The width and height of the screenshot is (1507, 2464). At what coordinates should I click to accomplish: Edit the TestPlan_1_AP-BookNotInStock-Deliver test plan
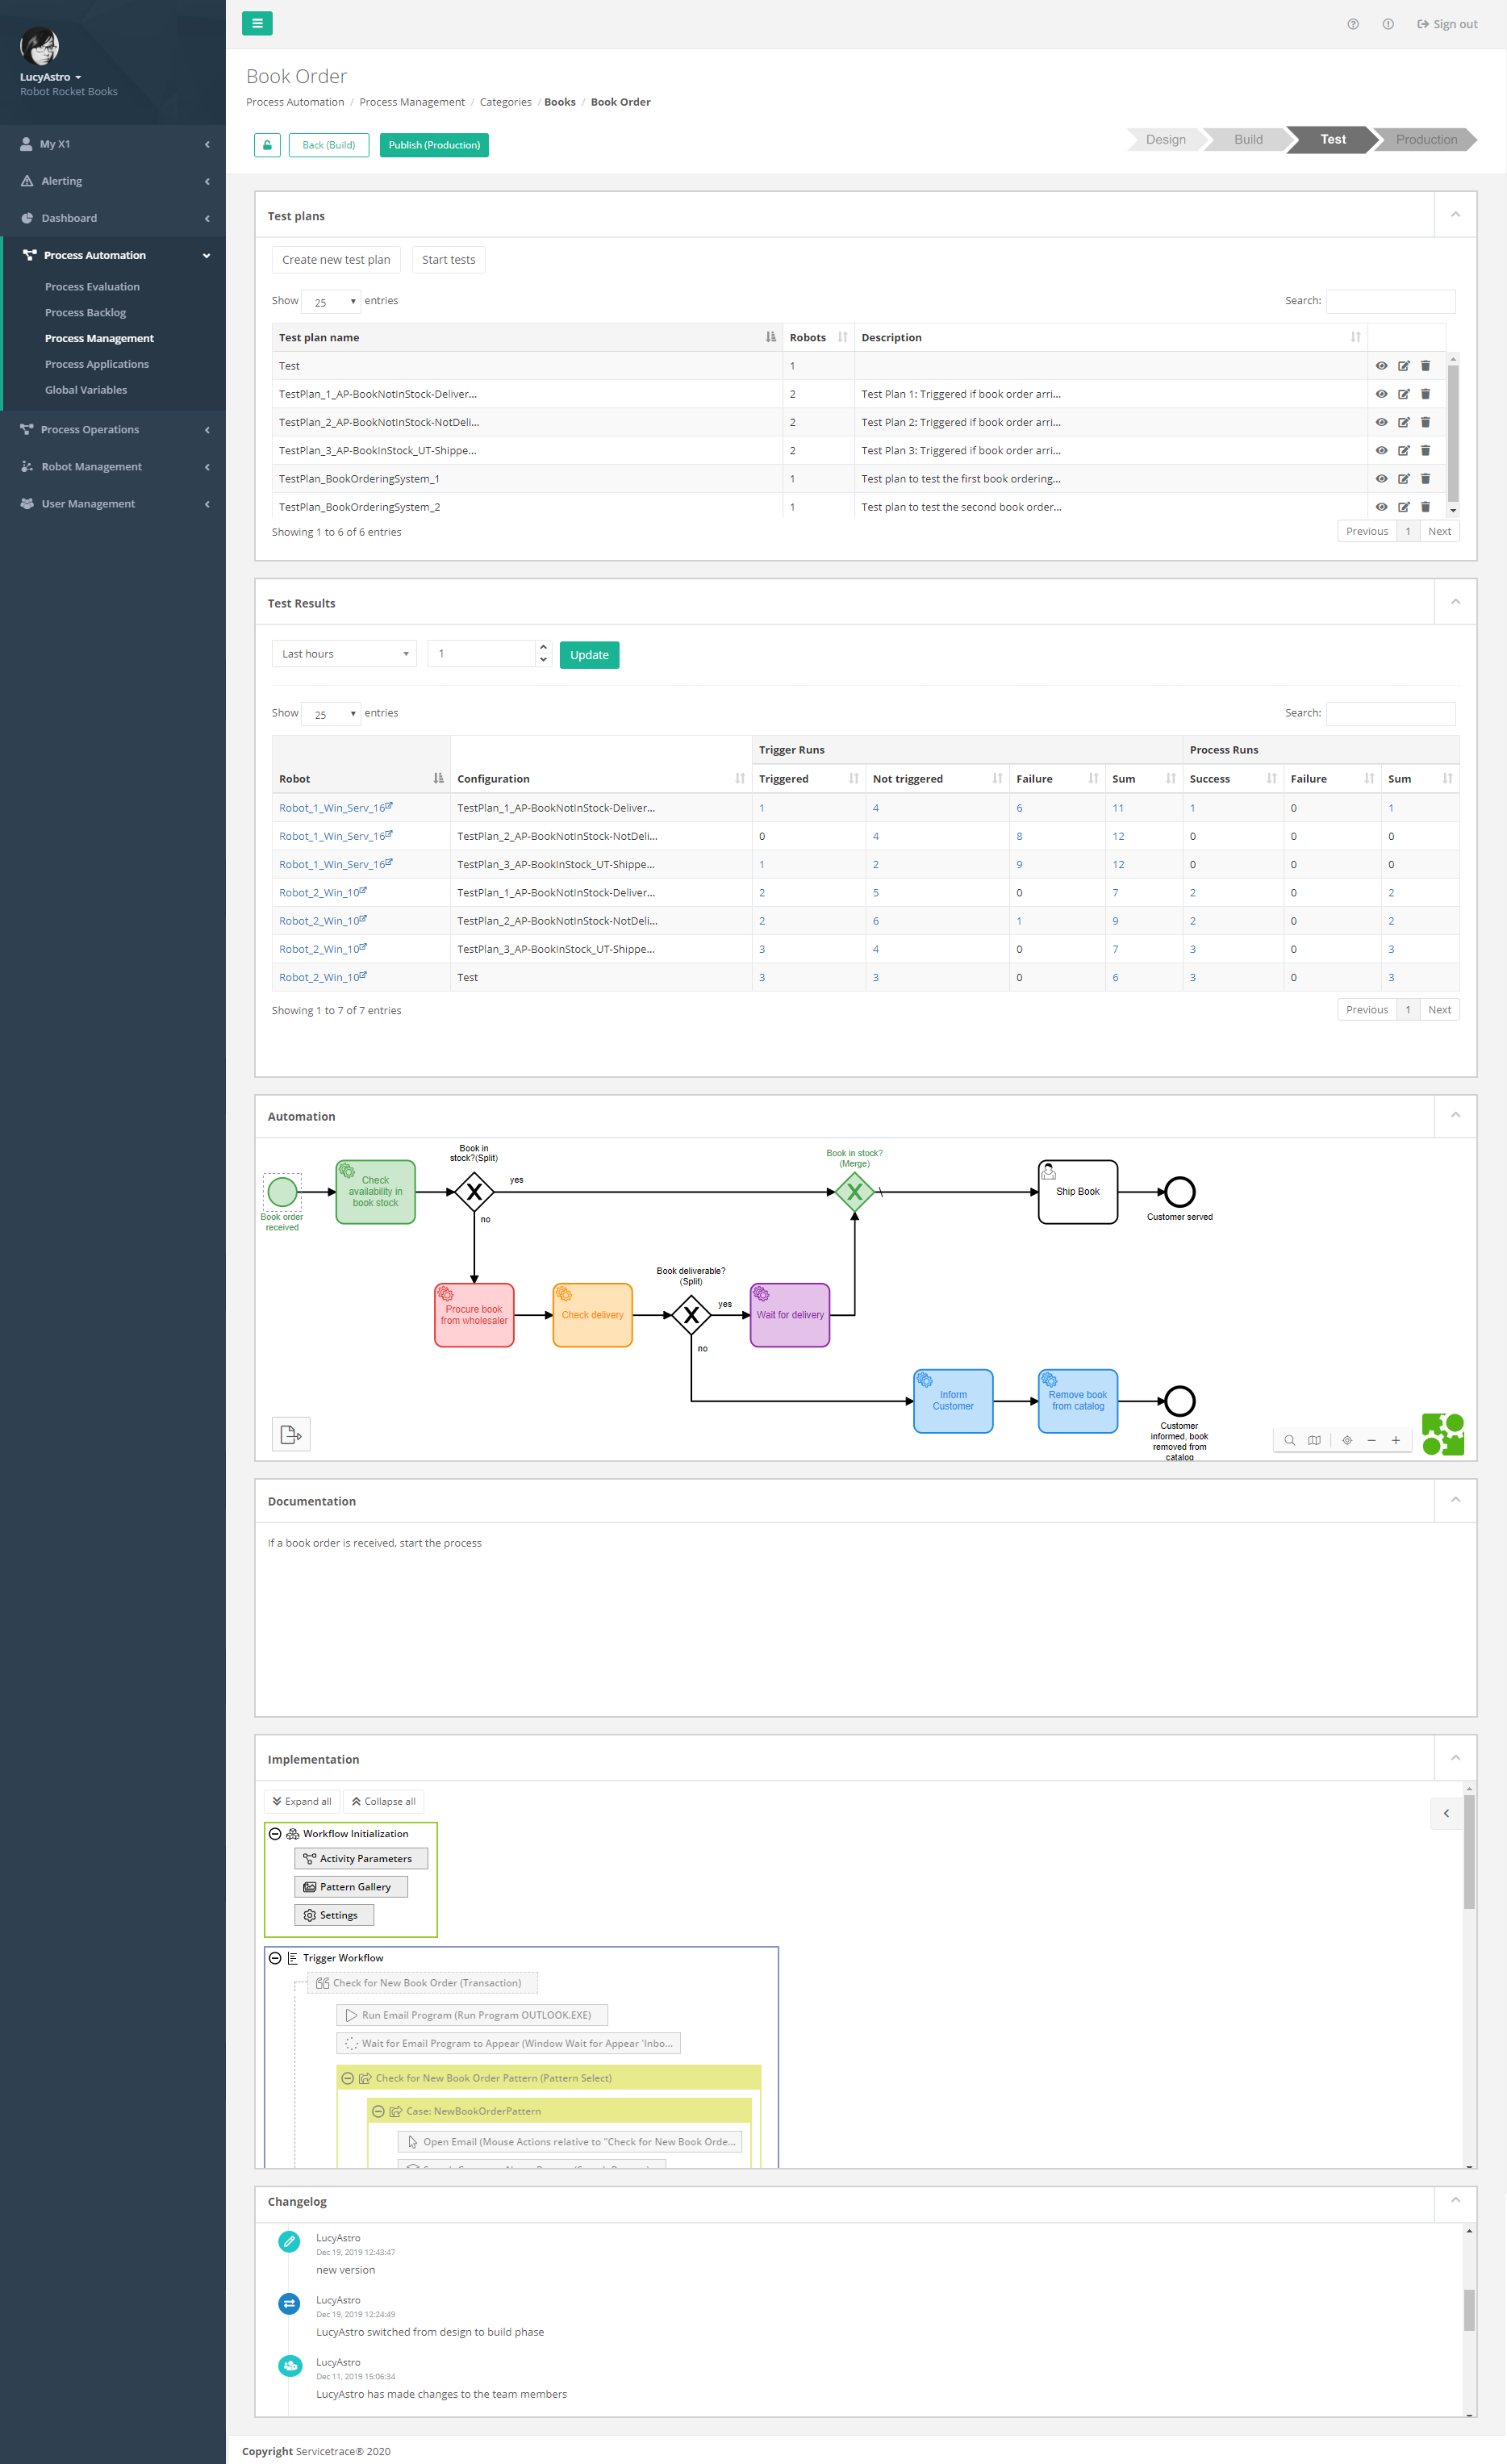point(1403,394)
